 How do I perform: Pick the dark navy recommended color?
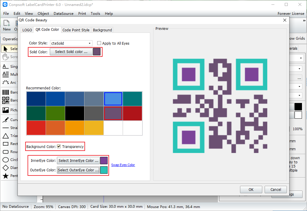coord(36,99)
